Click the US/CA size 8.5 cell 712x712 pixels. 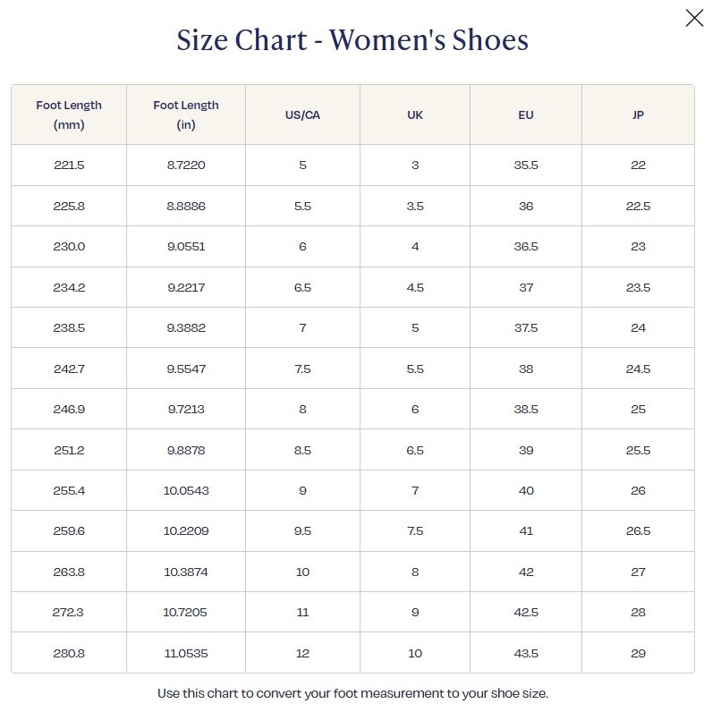click(302, 450)
